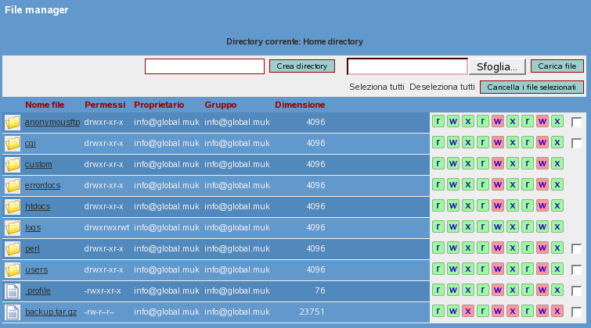Click the backup.tar.gz file icon
591x328 pixels.
tap(13, 312)
